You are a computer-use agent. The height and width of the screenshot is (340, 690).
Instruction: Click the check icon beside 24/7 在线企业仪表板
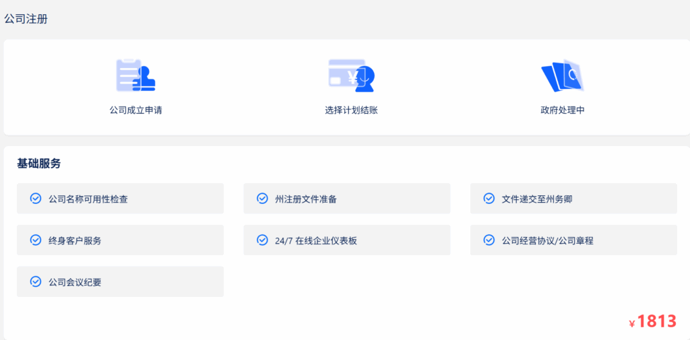(262, 240)
